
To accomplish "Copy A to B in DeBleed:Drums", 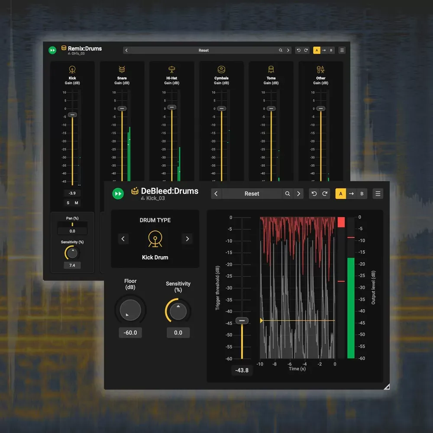I will (x=351, y=194).
